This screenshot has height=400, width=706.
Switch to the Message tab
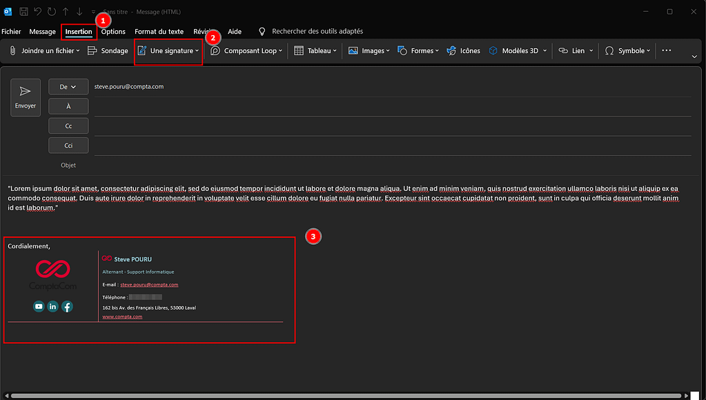click(x=42, y=32)
